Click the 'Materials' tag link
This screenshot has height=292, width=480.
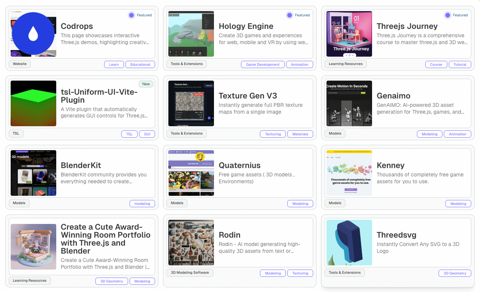click(300, 134)
